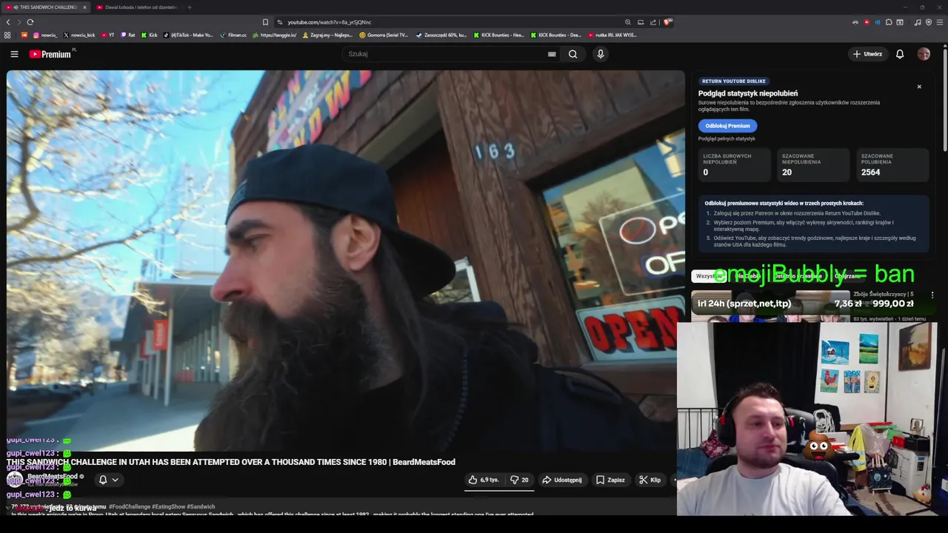948x533 pixels.
Task: Go to YouTube Premium home logo
Action: (50, 54)
